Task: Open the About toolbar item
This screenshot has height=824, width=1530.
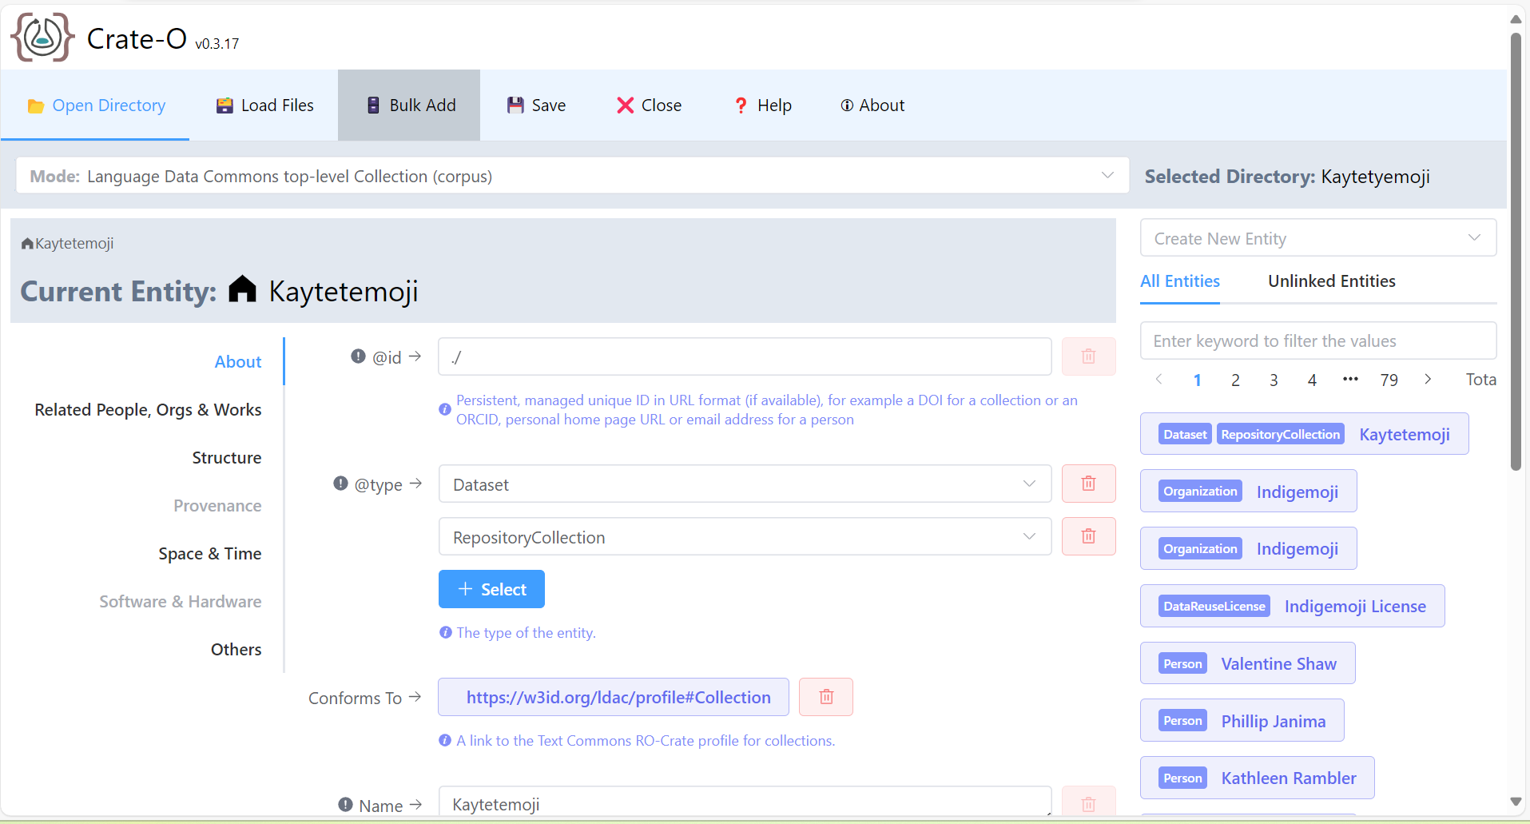Action: click(x=872, y=105)
